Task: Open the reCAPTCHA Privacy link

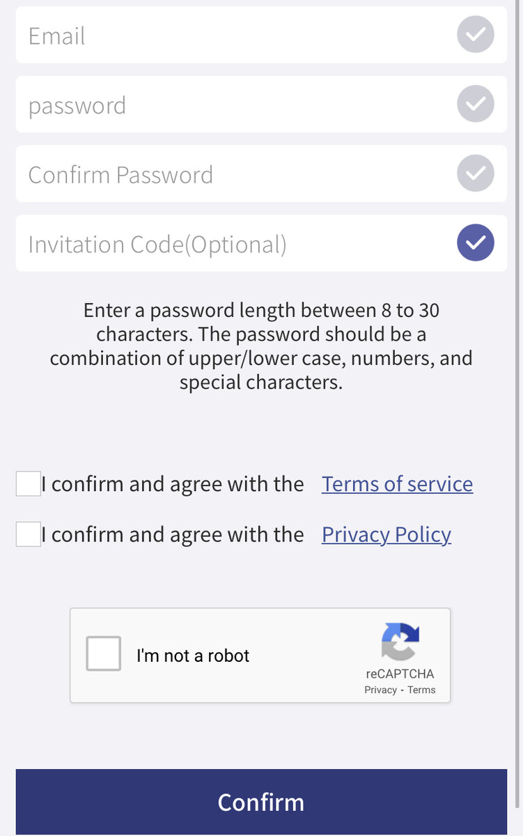Action: (380, 690)
